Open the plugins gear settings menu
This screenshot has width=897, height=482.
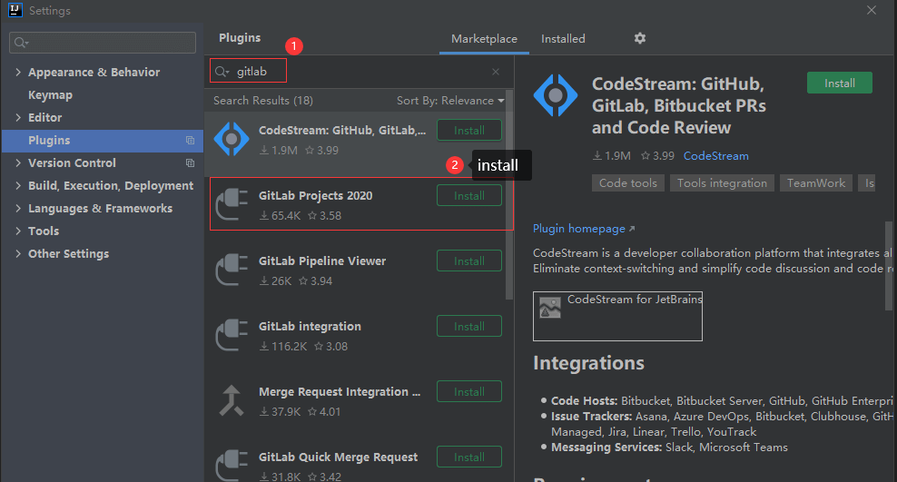pyautogui.click(x=639, y=38)
